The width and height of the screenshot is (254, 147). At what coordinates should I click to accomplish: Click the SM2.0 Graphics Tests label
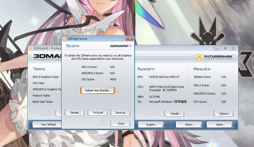pos(46,77)
